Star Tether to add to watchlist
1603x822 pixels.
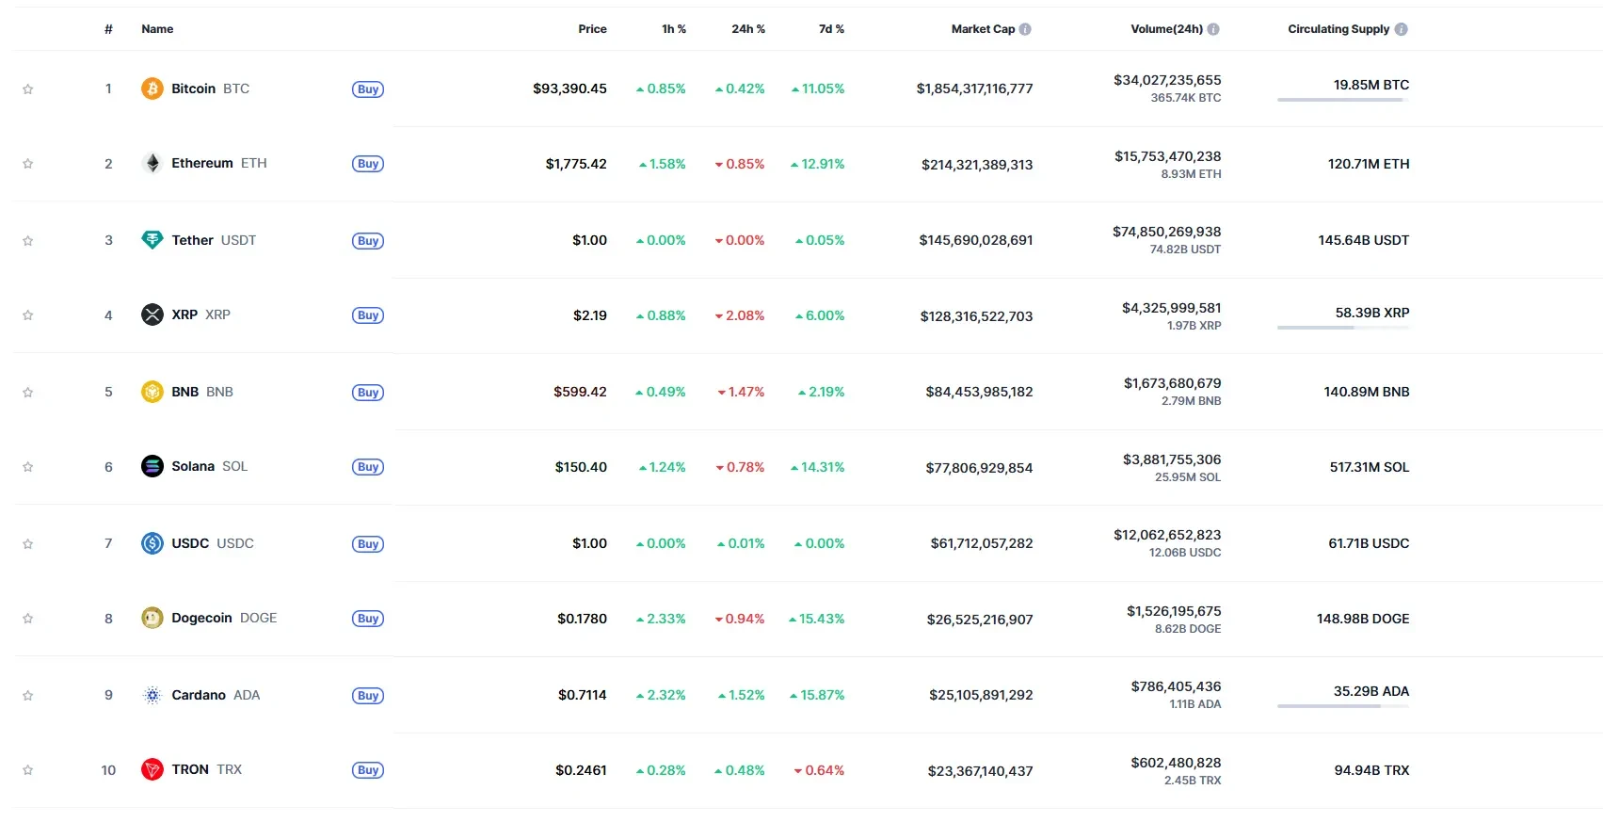[28, 241]
